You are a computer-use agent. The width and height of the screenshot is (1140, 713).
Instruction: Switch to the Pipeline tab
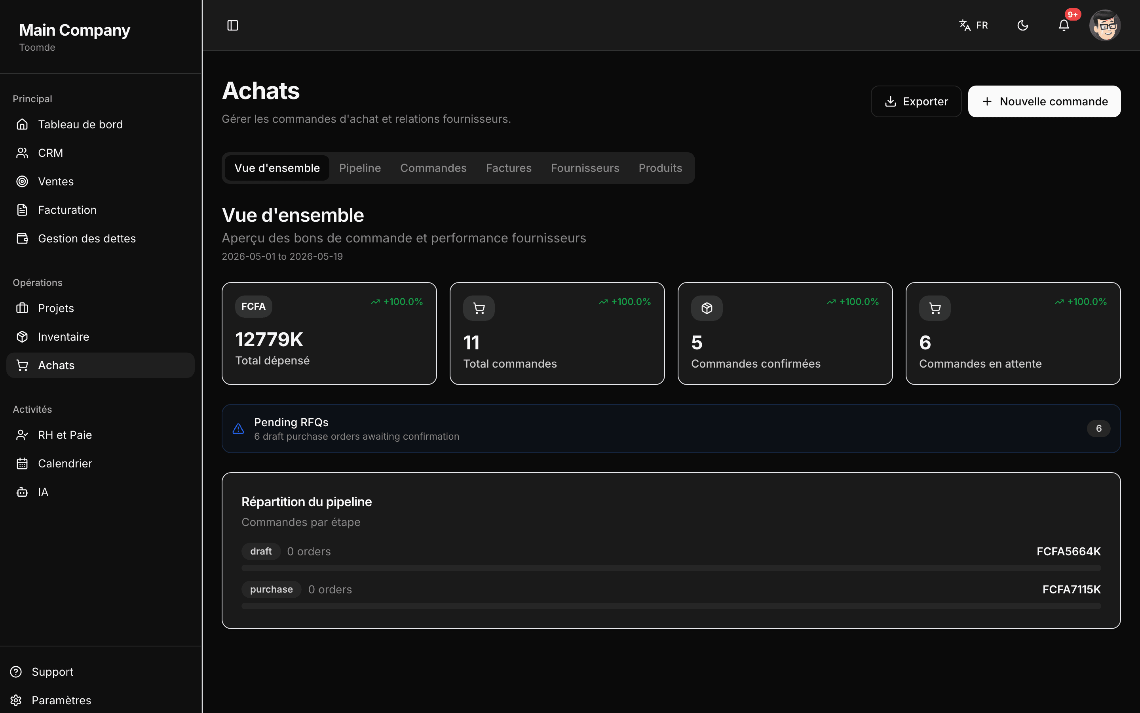(360, 168)
